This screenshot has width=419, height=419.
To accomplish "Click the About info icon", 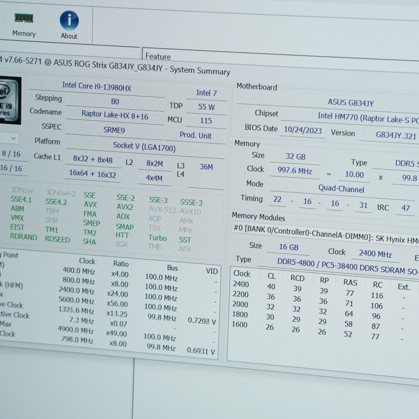I will [69, 25].
